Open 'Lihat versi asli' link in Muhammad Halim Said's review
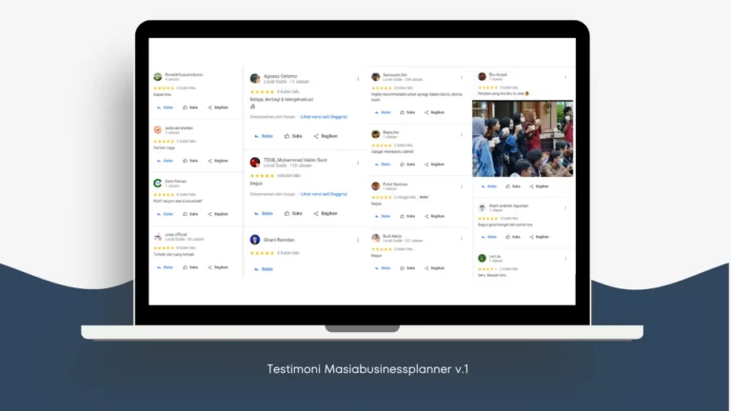 click(x=324, y=194)
